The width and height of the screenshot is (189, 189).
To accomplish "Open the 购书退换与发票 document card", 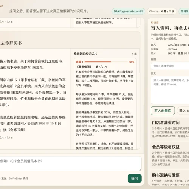I will tap(170, 178).
